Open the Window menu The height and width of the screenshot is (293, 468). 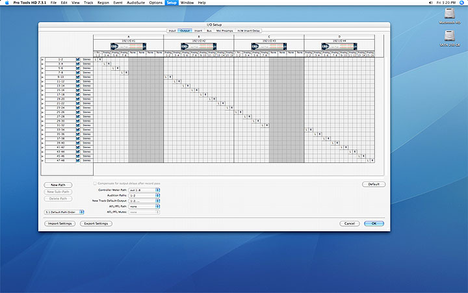[187, 3]
